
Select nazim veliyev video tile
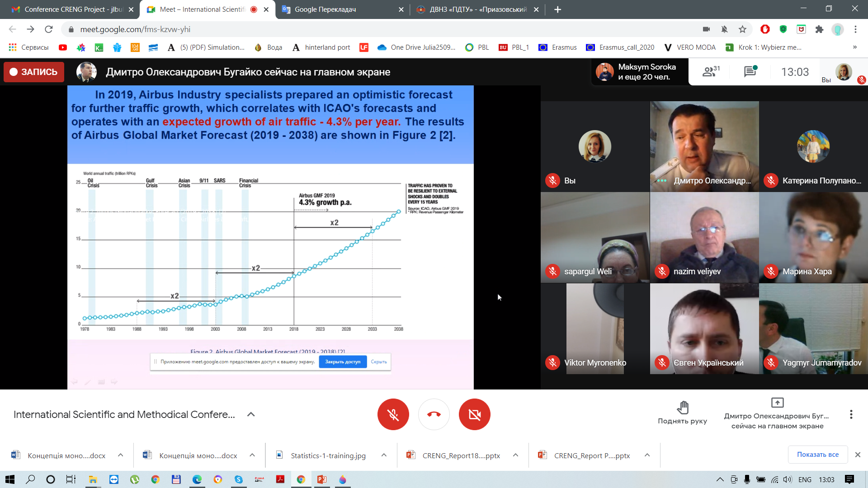coord(704,238)
